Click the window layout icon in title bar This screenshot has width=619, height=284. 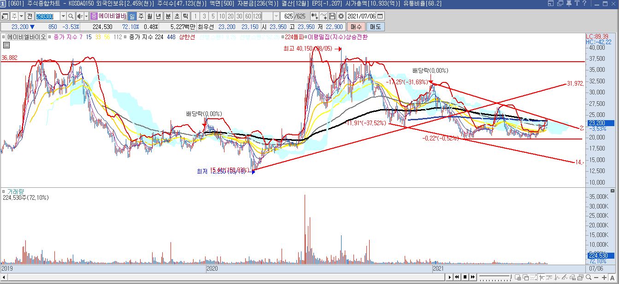(551, 4)
